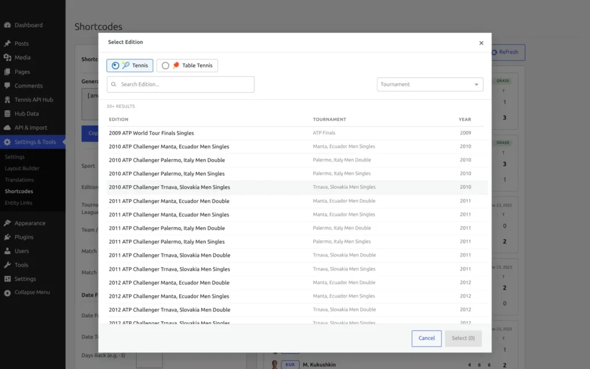Select 2010 ATP Challenger Palermo, Italy Men Singles
This screenshot has width=590, height=369.
click(297, 174)
